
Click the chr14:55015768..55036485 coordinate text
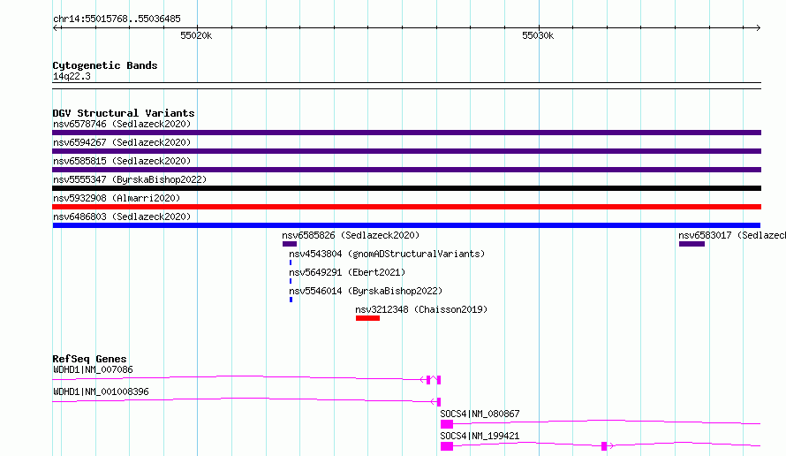117,19
